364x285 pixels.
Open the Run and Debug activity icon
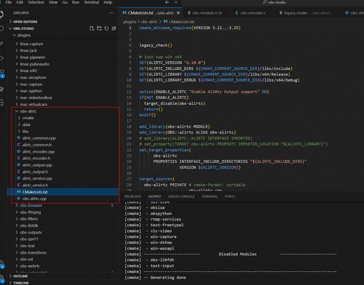(x=2, y=58)
